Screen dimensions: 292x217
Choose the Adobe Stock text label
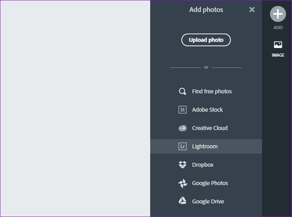tap(207, 110)
